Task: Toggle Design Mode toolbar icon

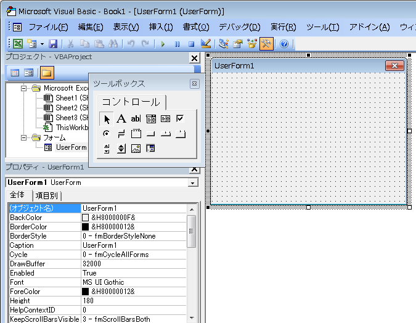Action: point(206,44)
